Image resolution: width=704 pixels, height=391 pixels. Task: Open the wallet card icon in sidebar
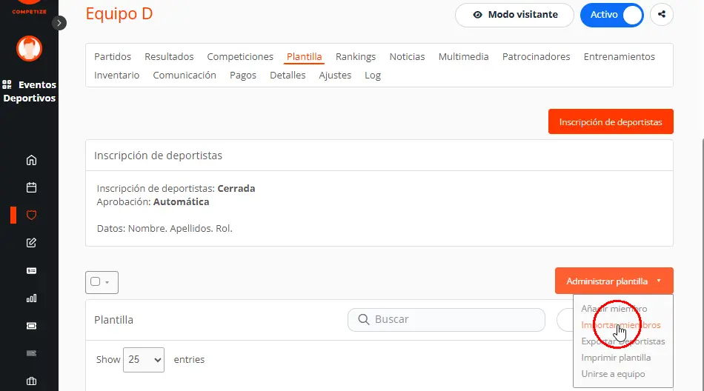pos(31,353)
